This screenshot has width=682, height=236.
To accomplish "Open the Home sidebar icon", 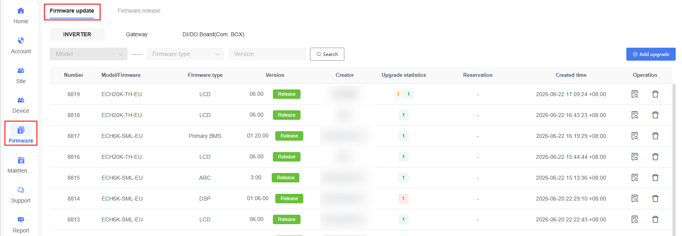I will 21,11.
